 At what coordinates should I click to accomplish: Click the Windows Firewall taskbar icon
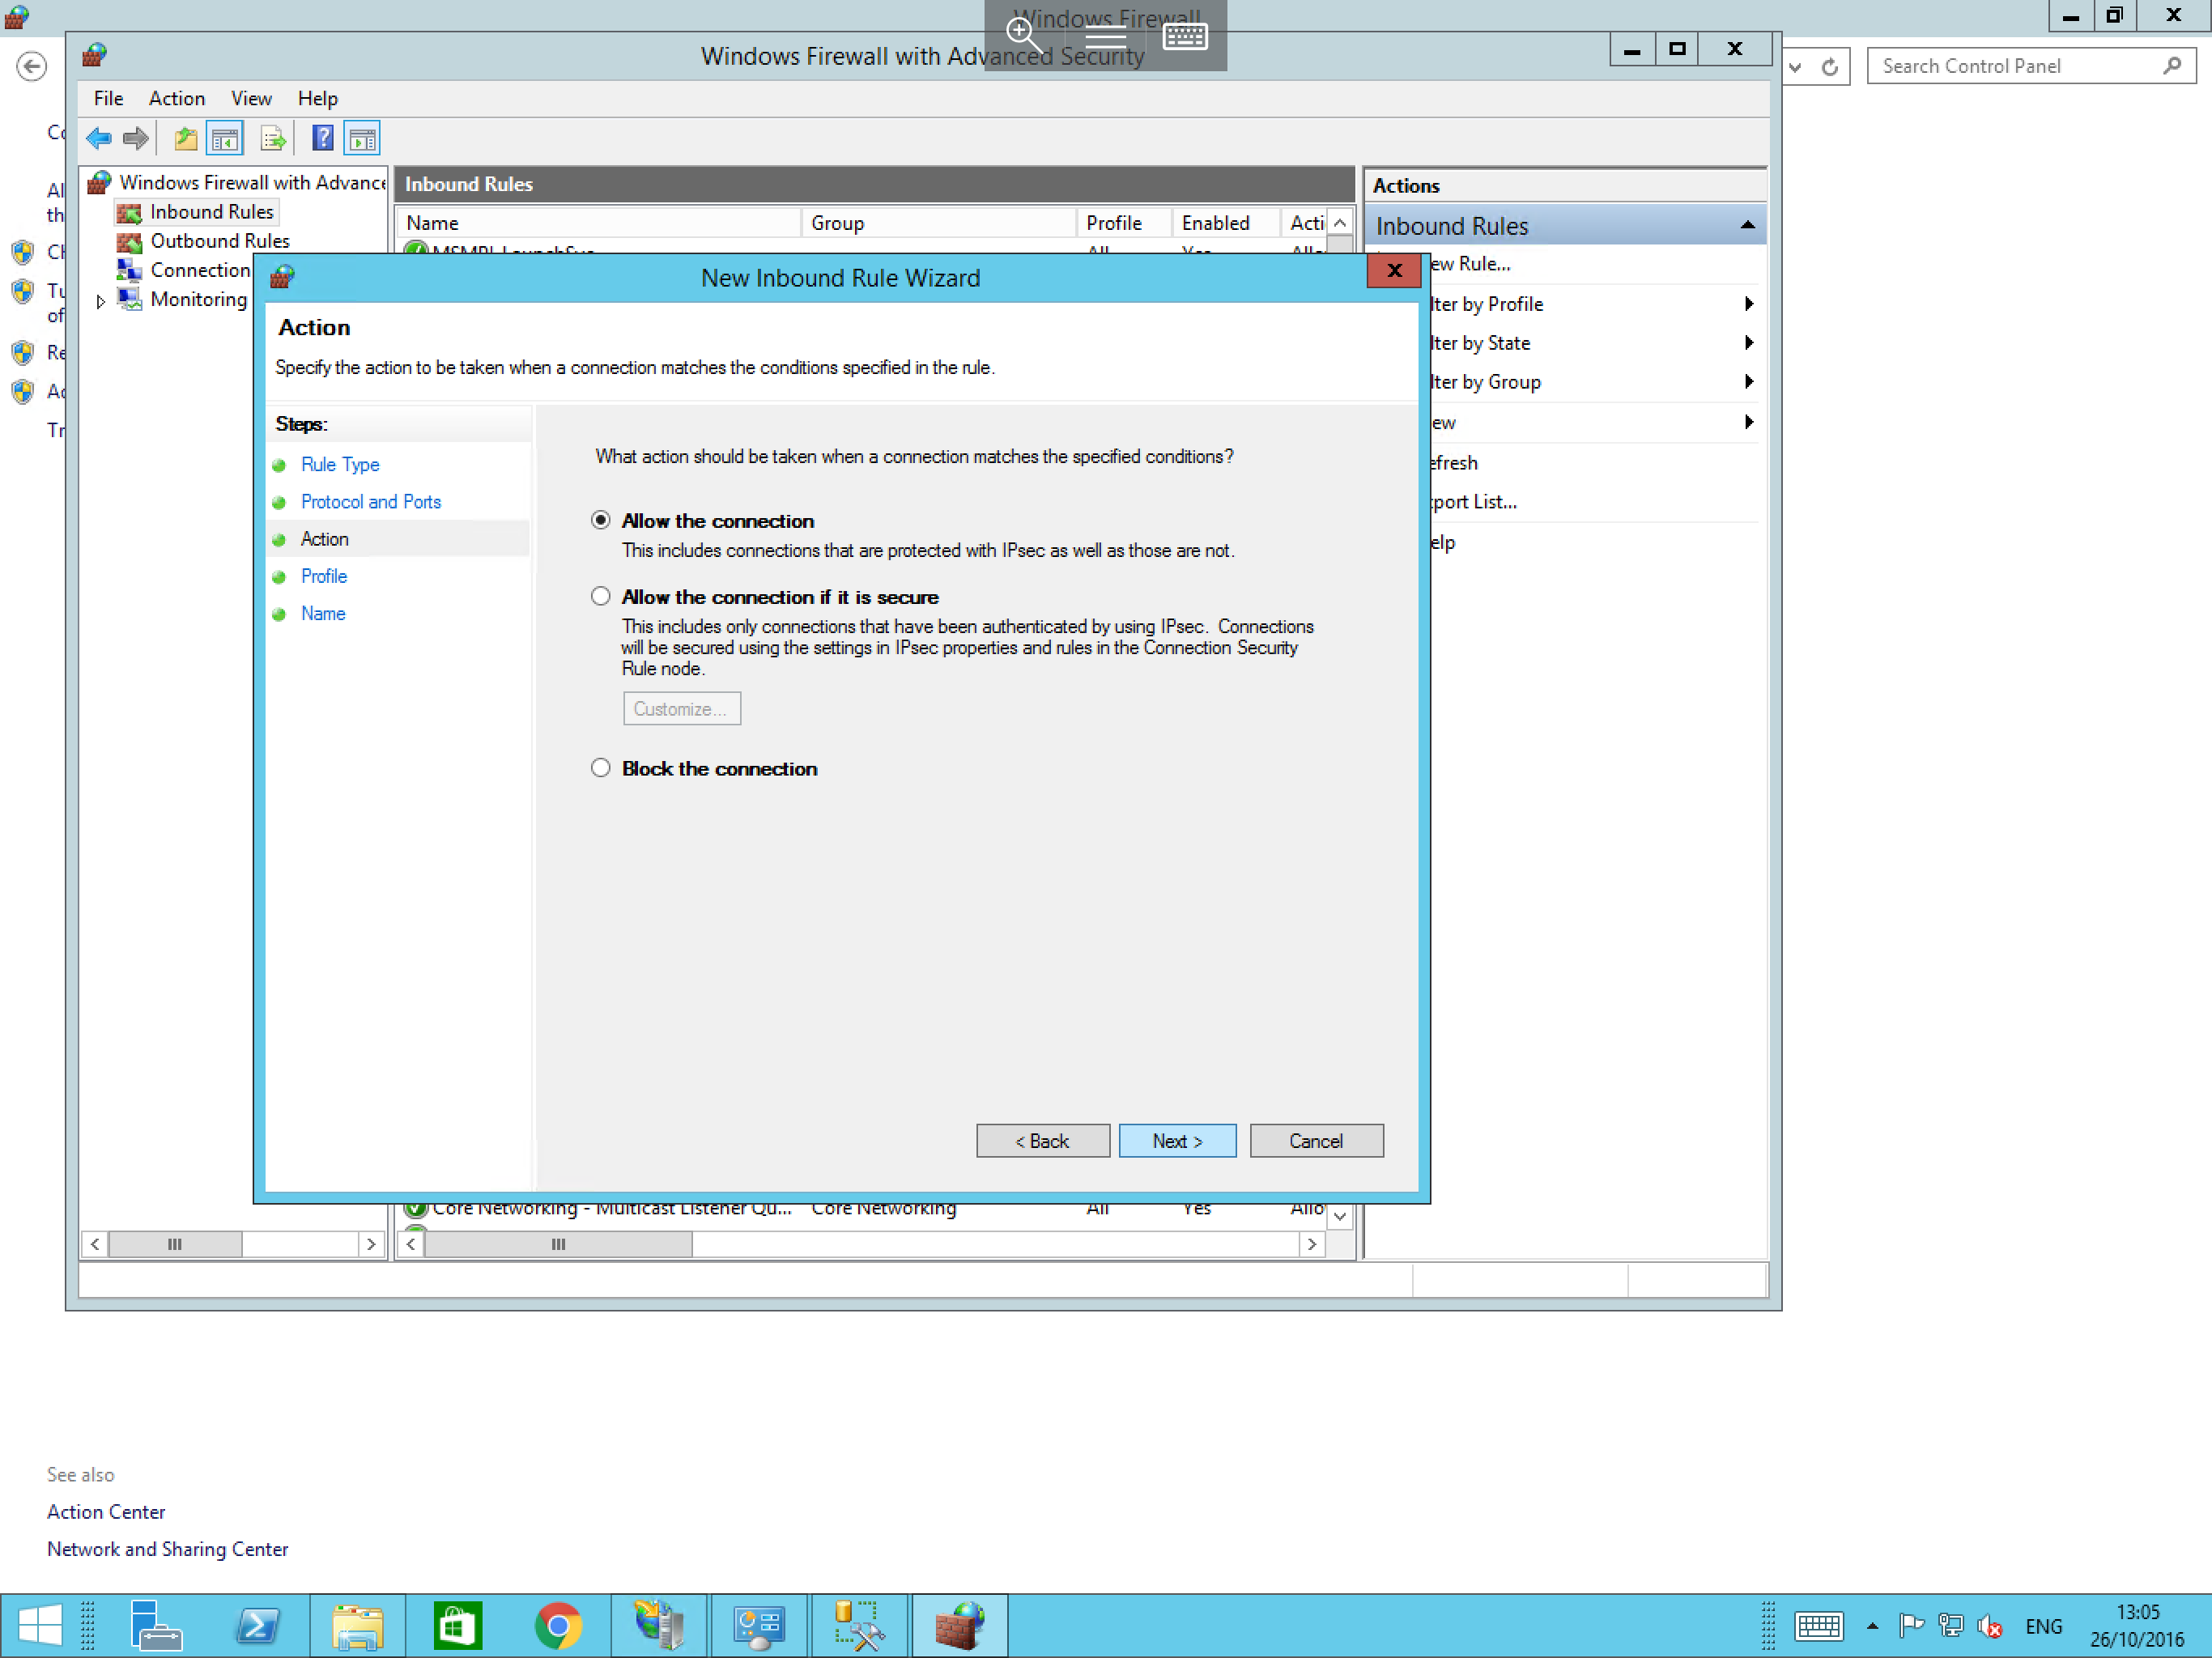pos(959,1625)
